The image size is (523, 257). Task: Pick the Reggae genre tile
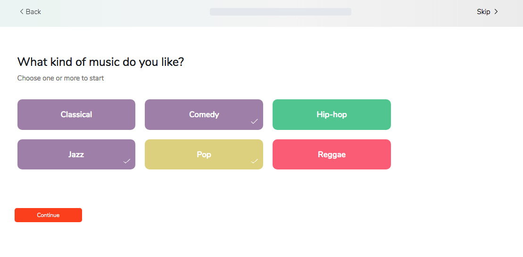click(332, 154)
